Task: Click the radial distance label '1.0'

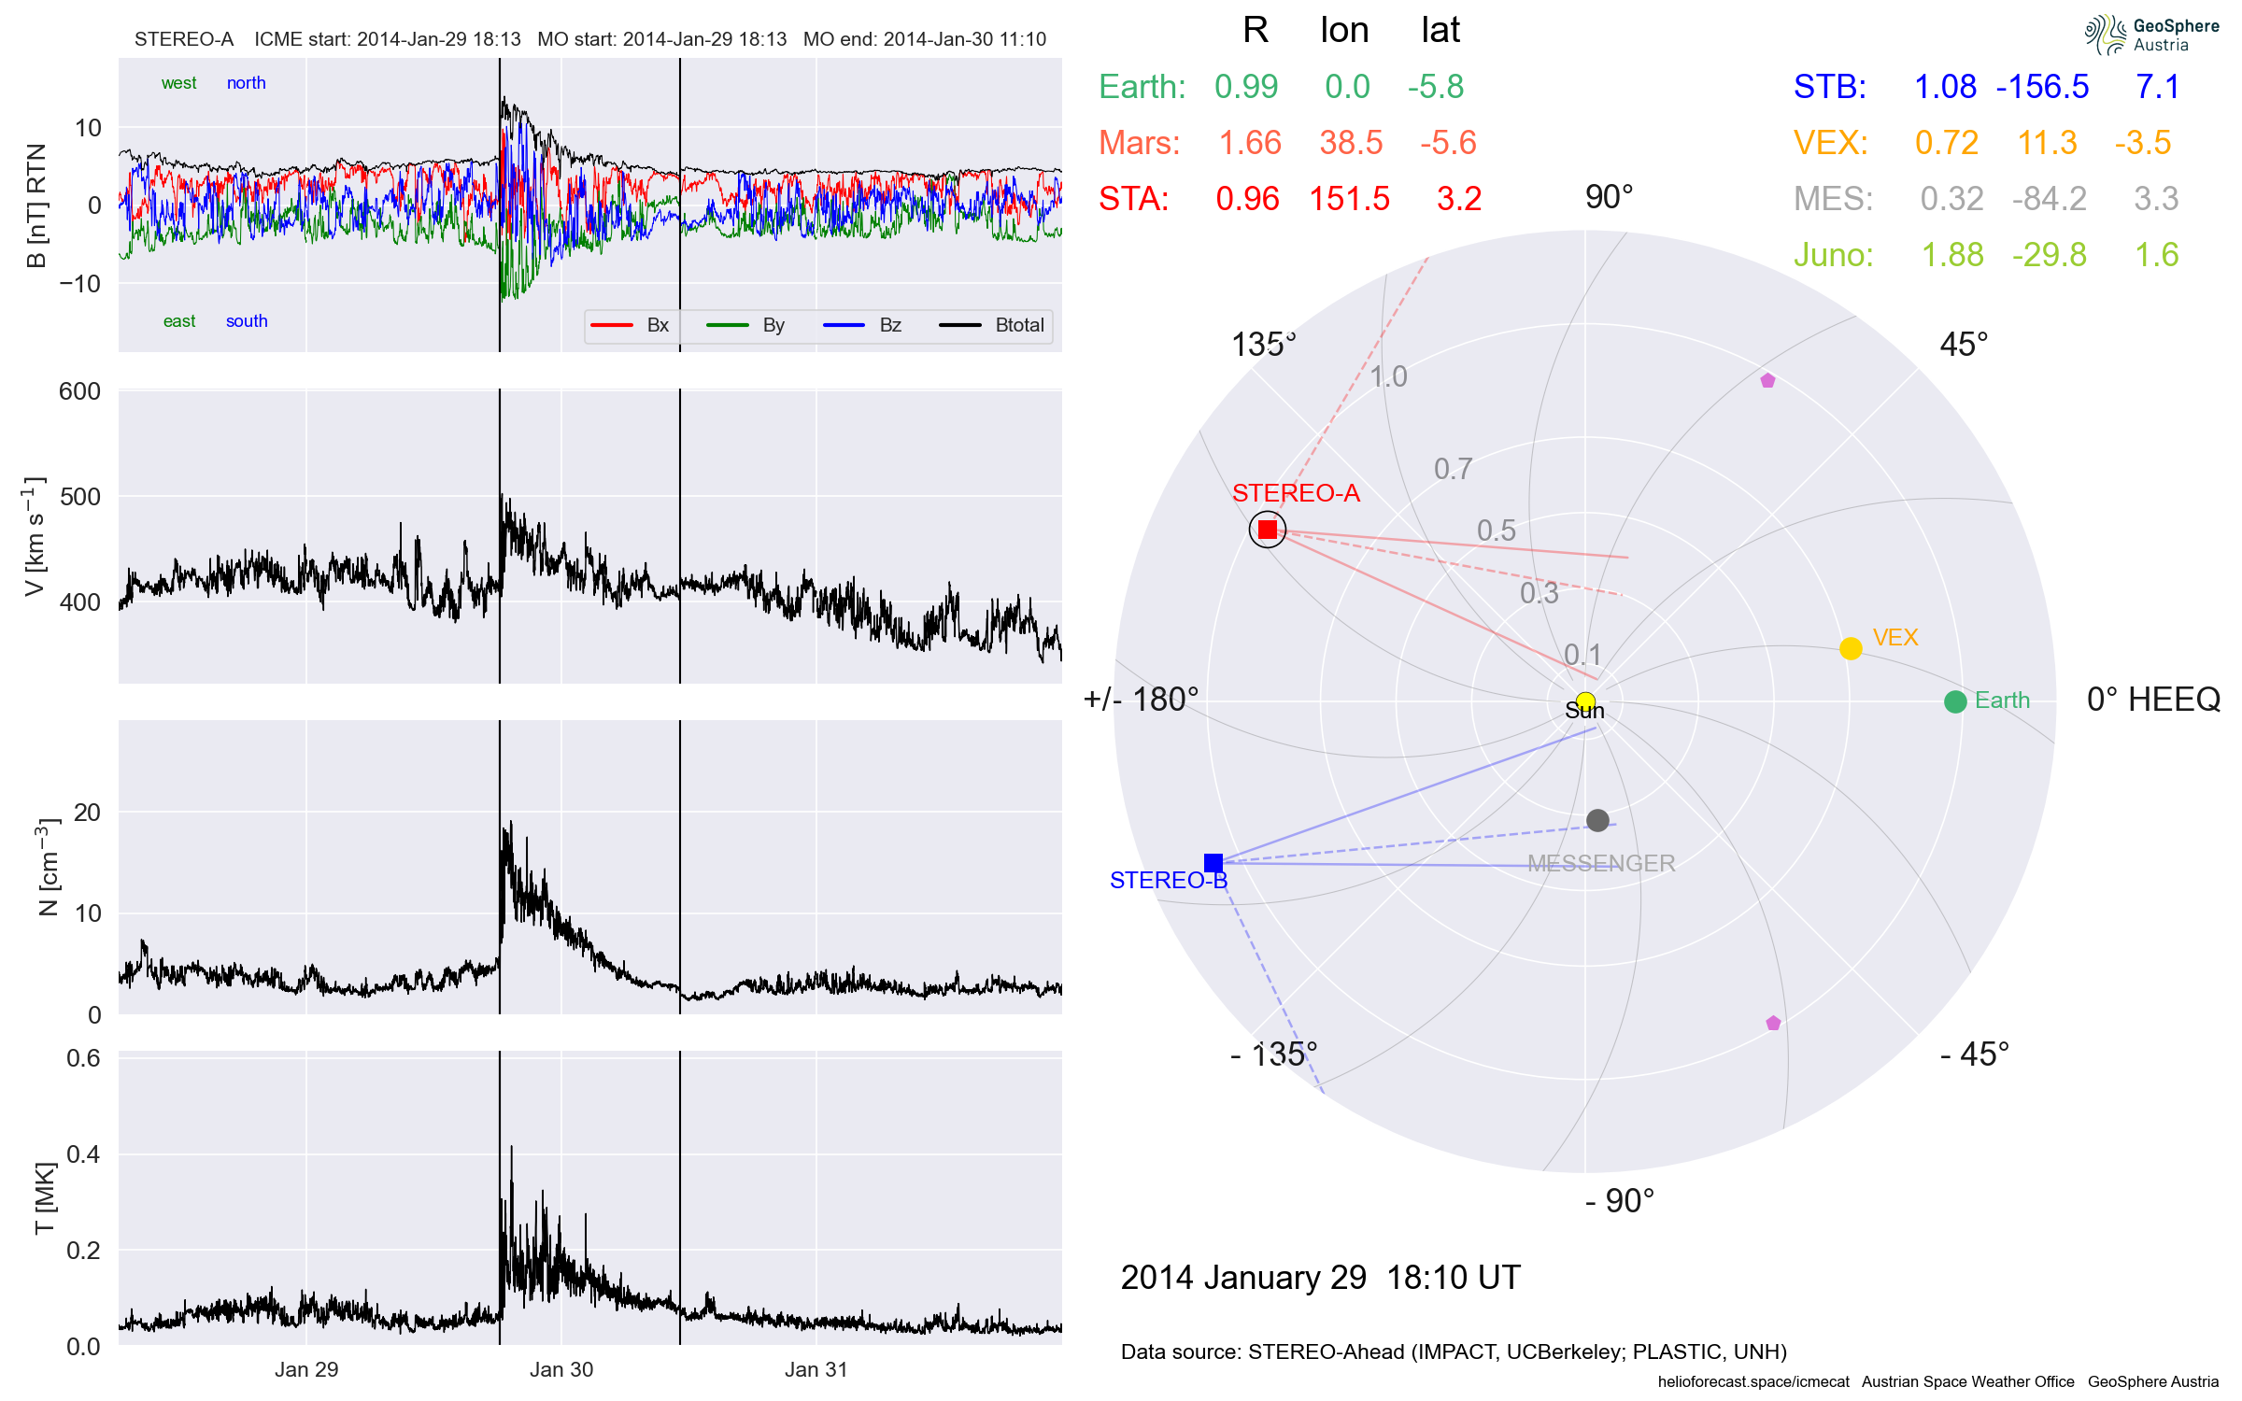Action: pos(1388,376)
